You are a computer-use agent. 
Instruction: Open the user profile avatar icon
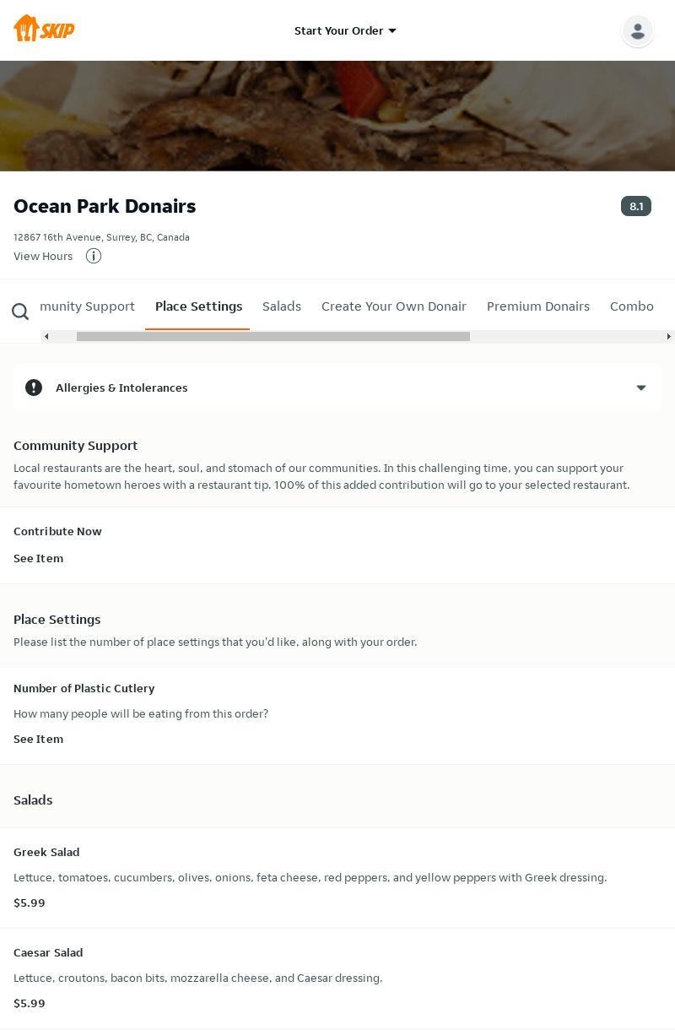pos(637,30)
